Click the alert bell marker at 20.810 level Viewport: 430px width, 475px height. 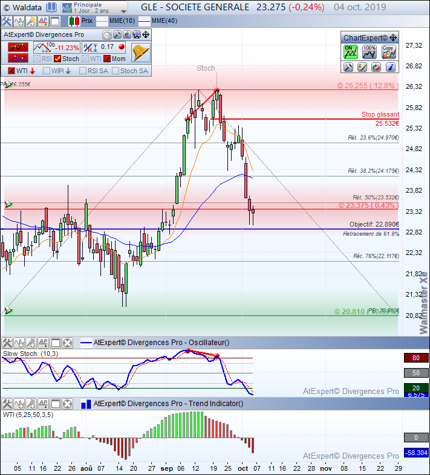[x=8, y=310]
